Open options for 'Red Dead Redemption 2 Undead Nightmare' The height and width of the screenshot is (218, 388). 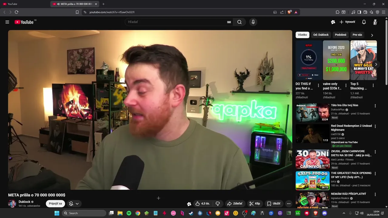(375, 126)
